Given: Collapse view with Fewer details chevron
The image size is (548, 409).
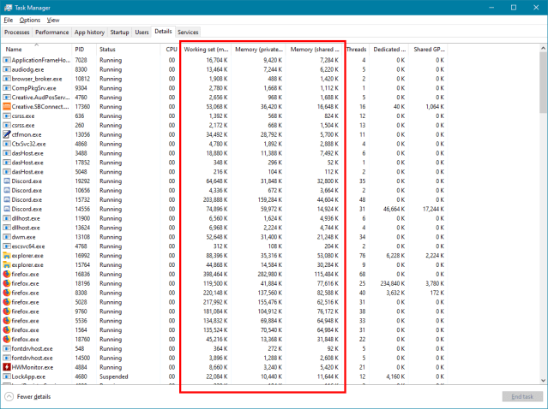Looking at the screenshot, I should click(x=9, y=397).
